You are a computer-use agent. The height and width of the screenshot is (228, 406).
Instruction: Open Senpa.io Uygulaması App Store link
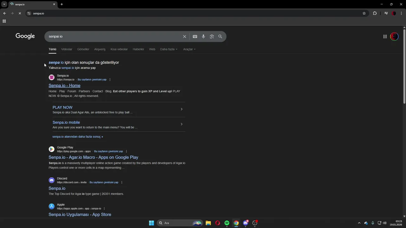[x=80, y=215]
